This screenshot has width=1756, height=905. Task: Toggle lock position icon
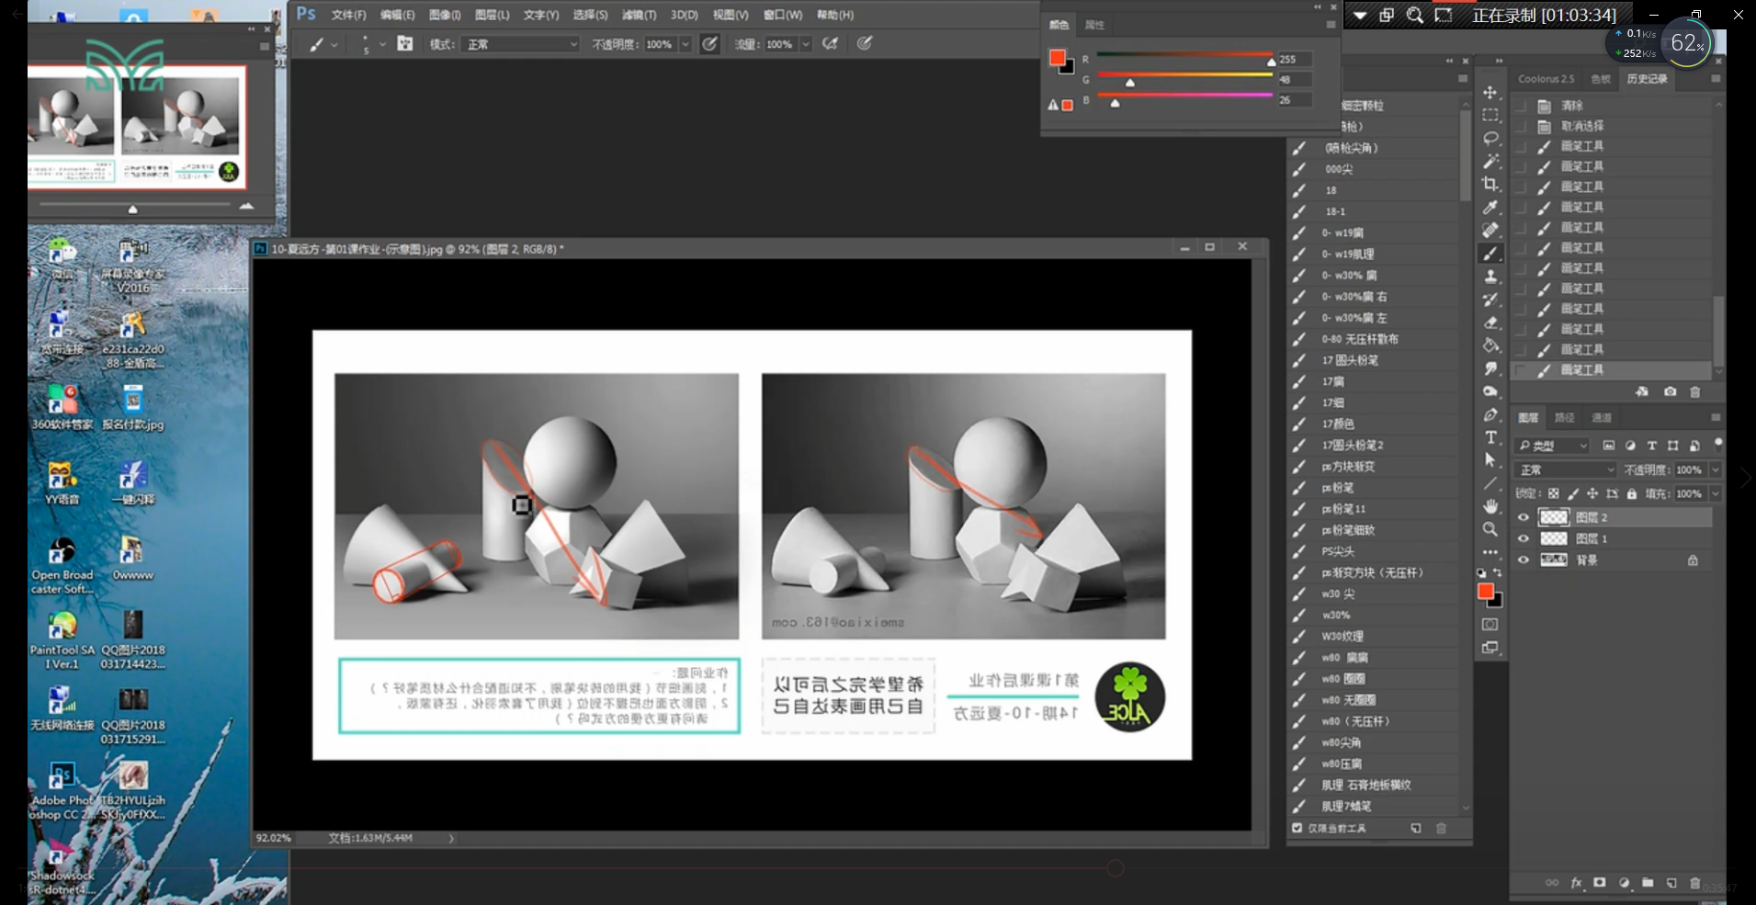point(1592,493)
